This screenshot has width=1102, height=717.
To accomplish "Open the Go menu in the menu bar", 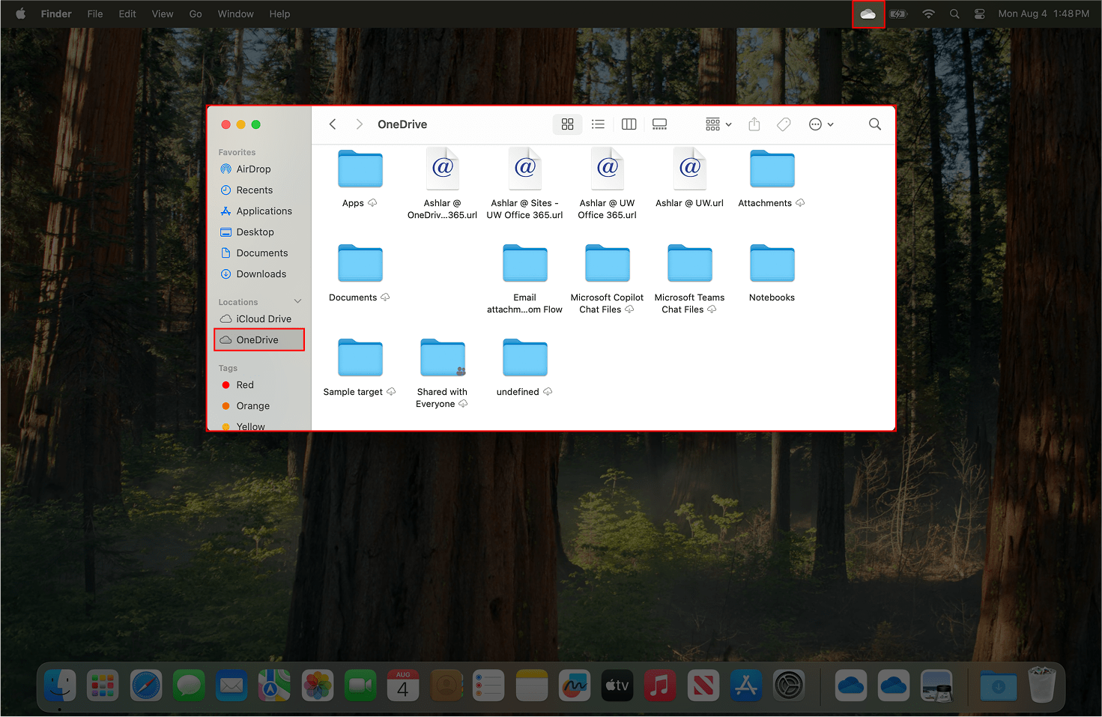I will click(195, 13).
